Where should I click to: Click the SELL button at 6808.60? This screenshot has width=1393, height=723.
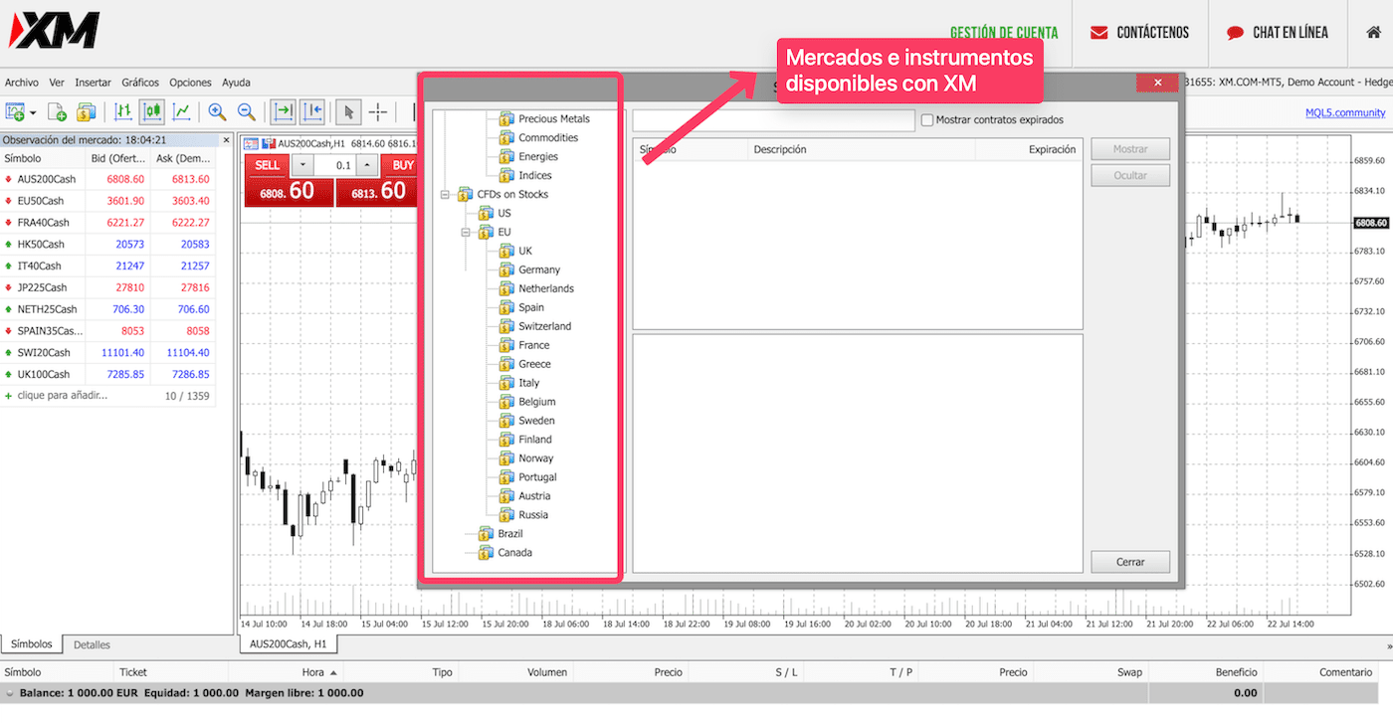288,180
